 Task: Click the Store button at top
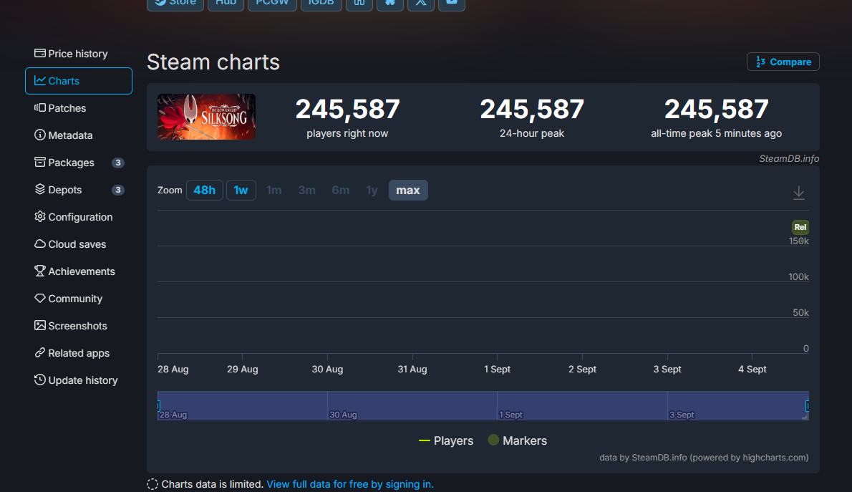pos(175,4)
